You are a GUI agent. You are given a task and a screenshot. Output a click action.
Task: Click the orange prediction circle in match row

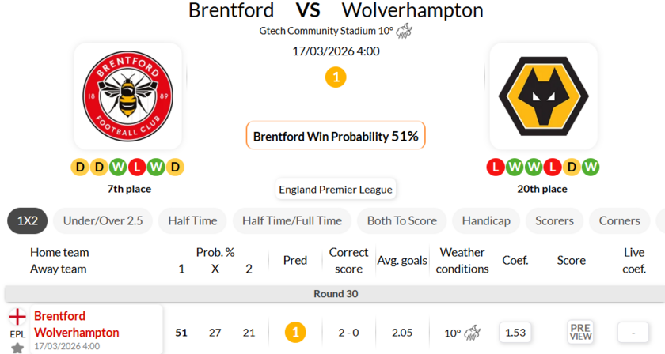click(x=295, y=332)
